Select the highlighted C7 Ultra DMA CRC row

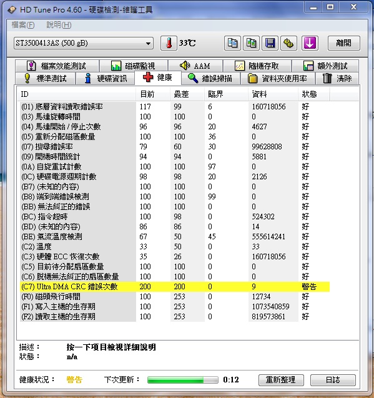(x=175, y=287)
